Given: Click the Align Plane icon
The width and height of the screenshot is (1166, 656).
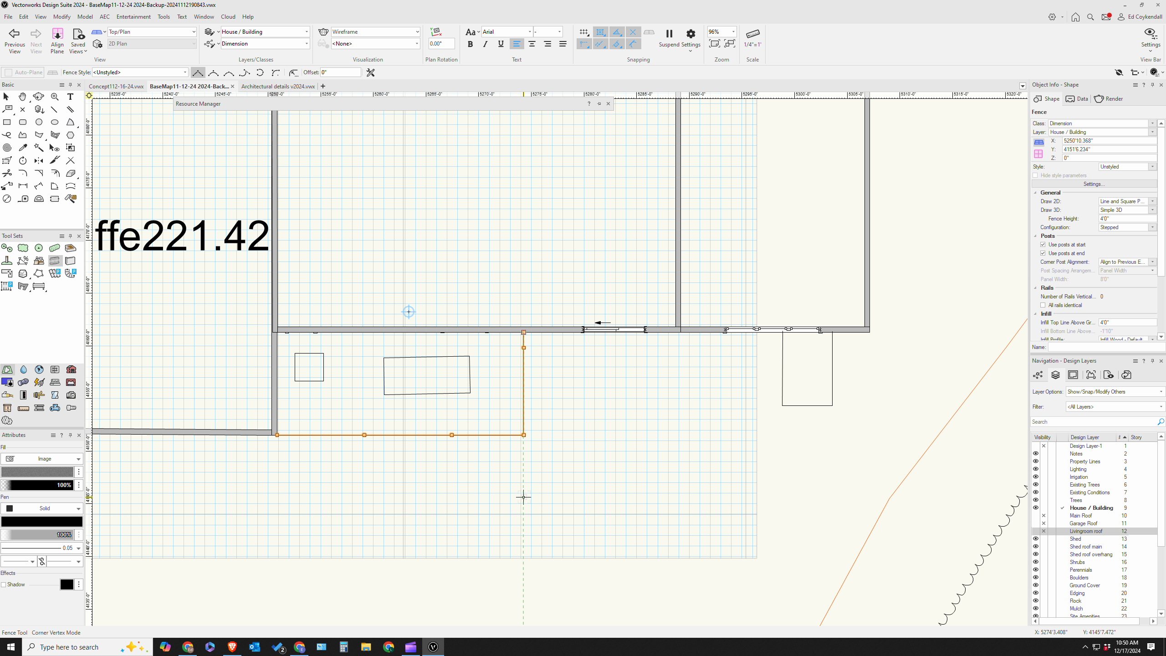Looking at the screenshot, I should pos(57,39).
